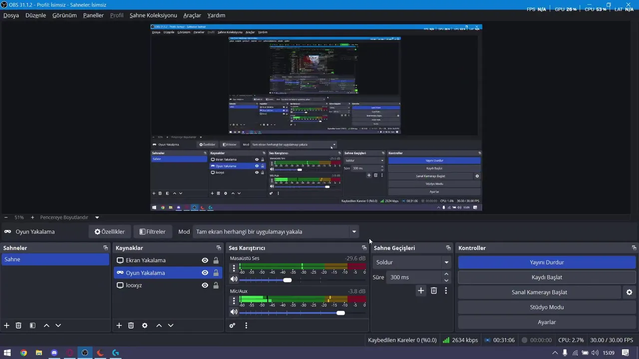Remove scene transition with trash icon
Viewport: 639px width, 359px height.
[x=434, y=291]
